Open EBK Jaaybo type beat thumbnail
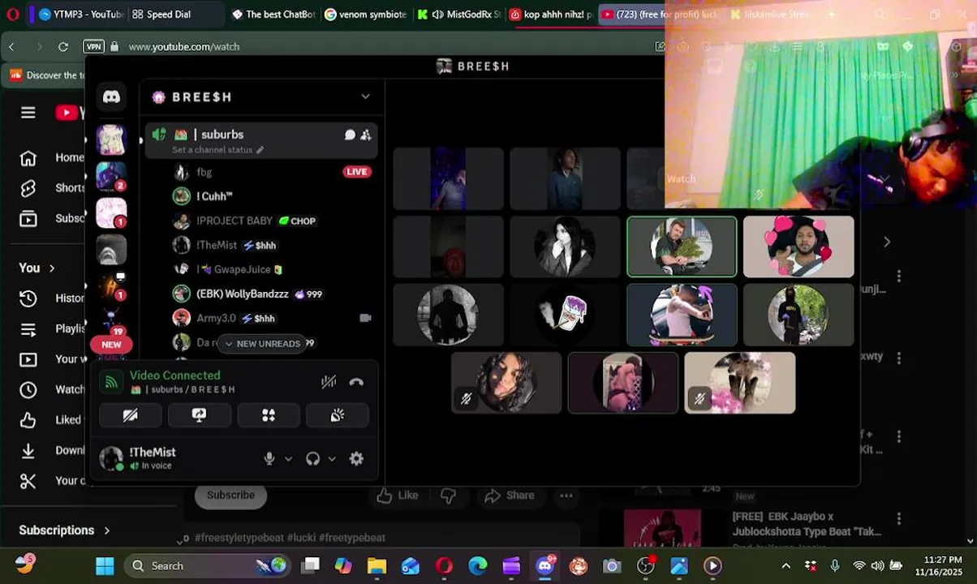977x584 pixels. click(662, 528)
